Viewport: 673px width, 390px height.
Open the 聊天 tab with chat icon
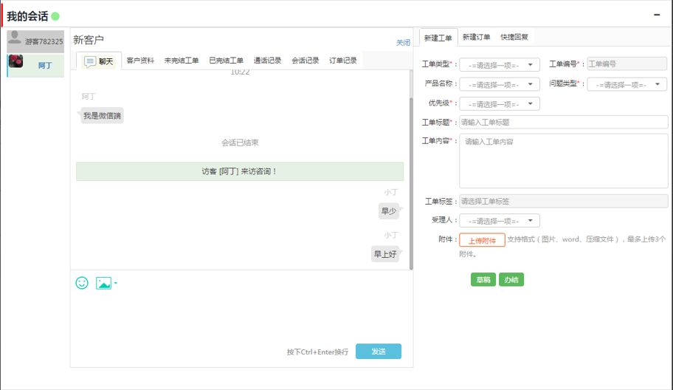pyautogui.click(x=99, y=61)
